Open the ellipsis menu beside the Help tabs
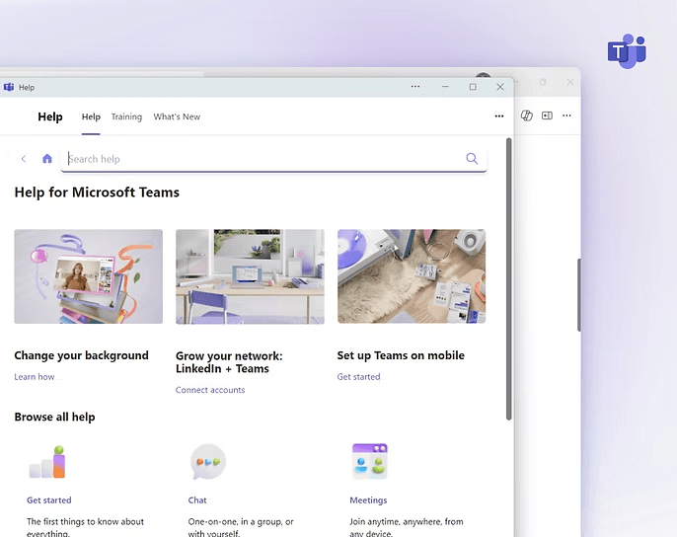This screenshot has width=677, height=537. pos(499,115)
